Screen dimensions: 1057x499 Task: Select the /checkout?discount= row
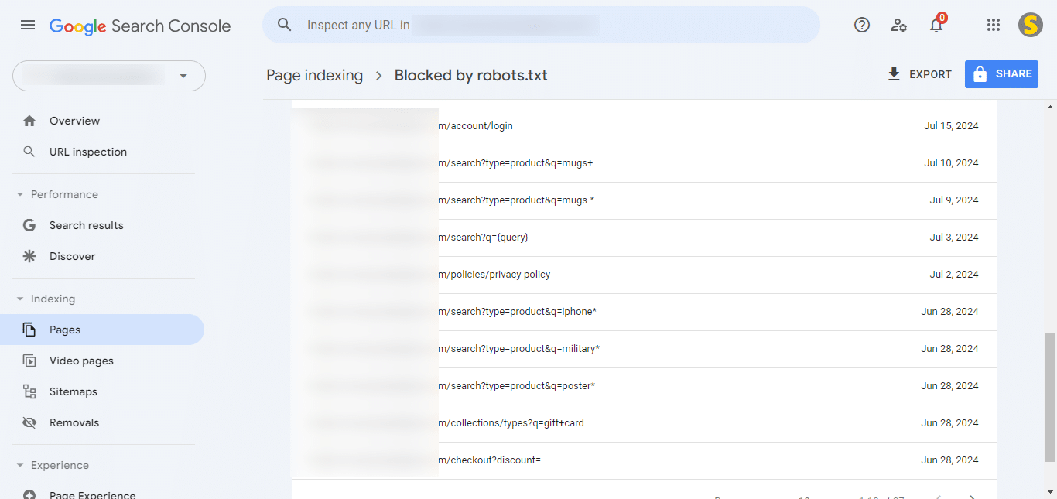pos(645,460)
